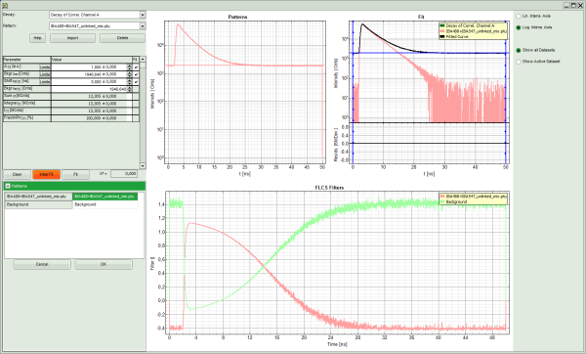586x354 pixels.
Task: Click the Parameter column header
Action: pyautogui.click(x=26, y=60)
